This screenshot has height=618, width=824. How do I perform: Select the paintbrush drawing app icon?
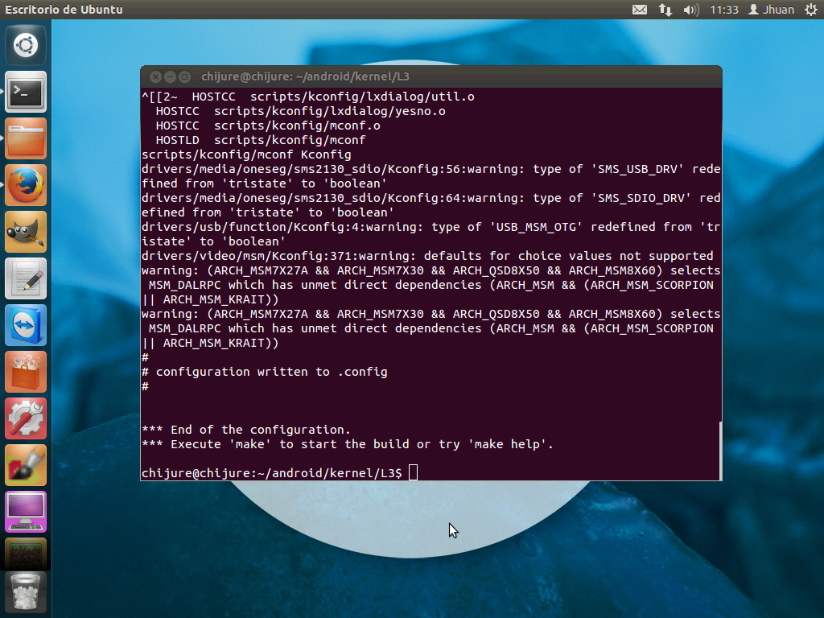tap(25, 464)
